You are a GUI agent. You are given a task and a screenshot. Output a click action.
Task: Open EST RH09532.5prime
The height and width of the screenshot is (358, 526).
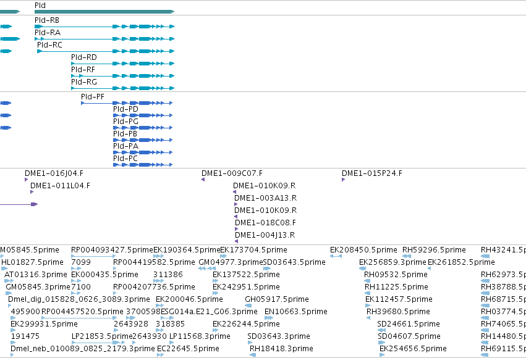click(x=396, y=275)
